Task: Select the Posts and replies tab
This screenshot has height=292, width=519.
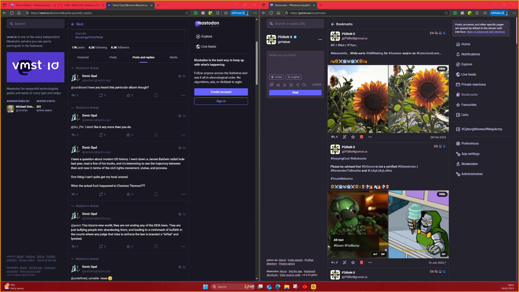Action: click(x=143, y=58)
